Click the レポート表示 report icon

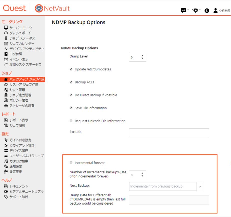6,120
